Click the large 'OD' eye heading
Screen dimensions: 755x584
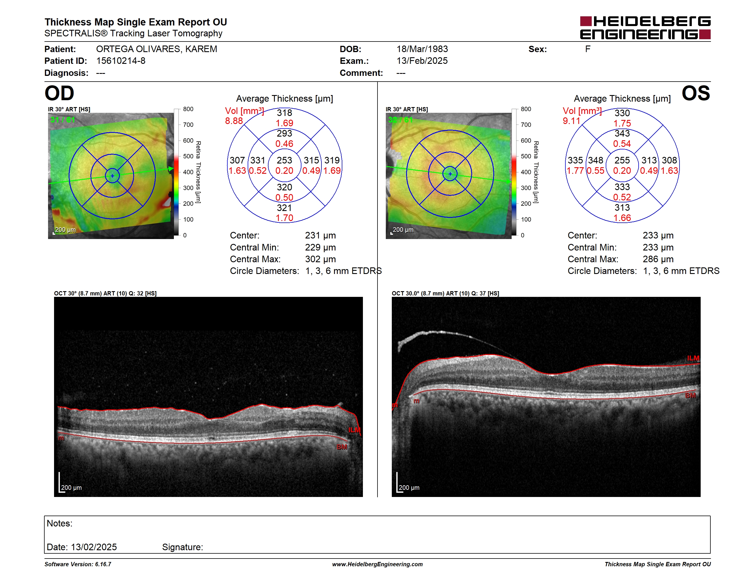tap(59, 93)
